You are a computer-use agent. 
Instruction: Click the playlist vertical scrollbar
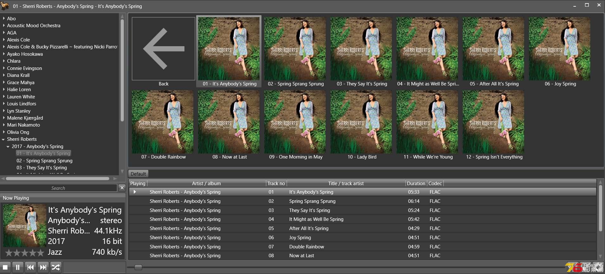pyautogui.click(x=600, y=209)
